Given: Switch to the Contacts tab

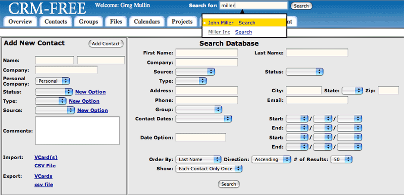Looking at the screenshot, I should [56, 22].
